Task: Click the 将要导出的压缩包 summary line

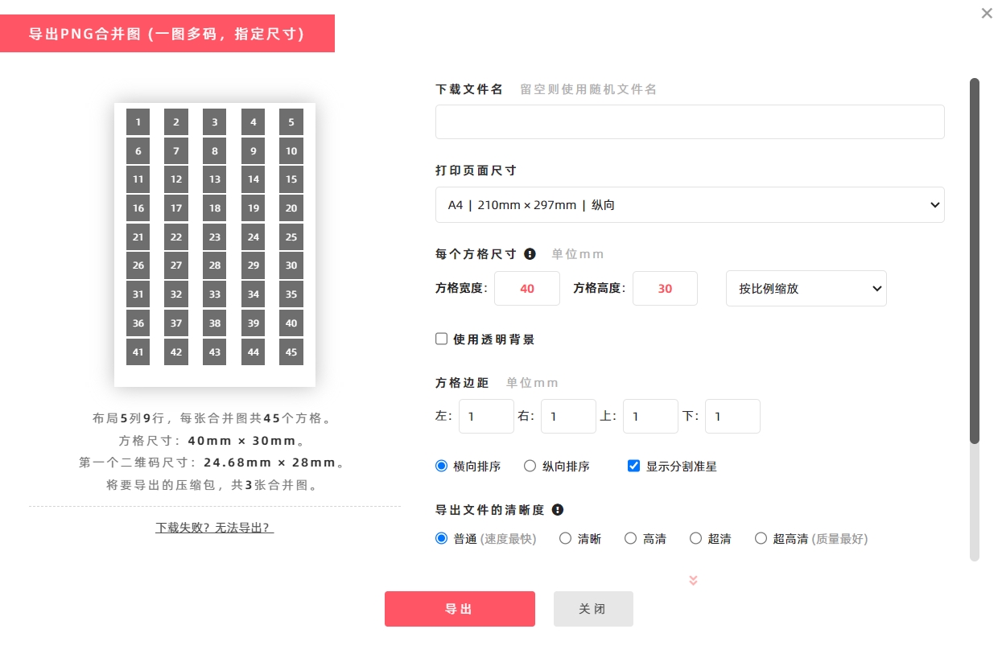Action: (x=212, y=485)
